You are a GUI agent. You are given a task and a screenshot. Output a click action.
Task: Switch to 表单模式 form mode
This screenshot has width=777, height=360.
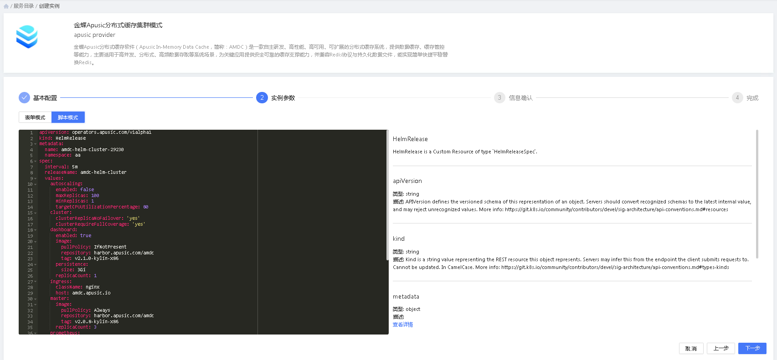pos(35,117)
